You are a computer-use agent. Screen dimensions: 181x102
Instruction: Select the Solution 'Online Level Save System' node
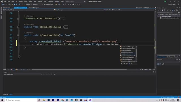point(169,14)
